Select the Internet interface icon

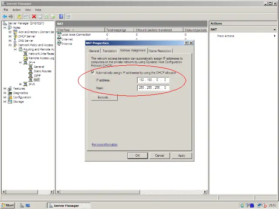[59, 39]
